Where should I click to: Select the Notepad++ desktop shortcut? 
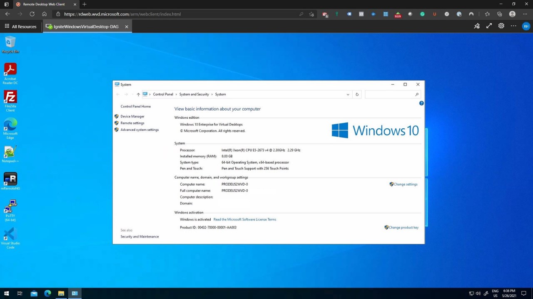10,154
